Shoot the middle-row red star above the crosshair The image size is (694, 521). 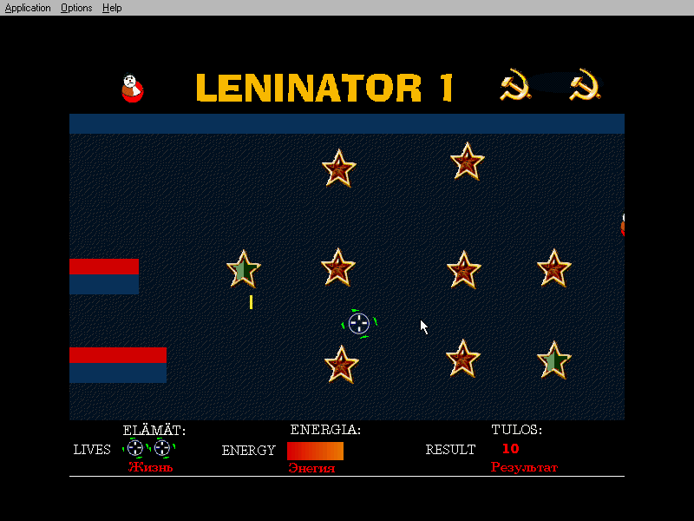point(338,267)
